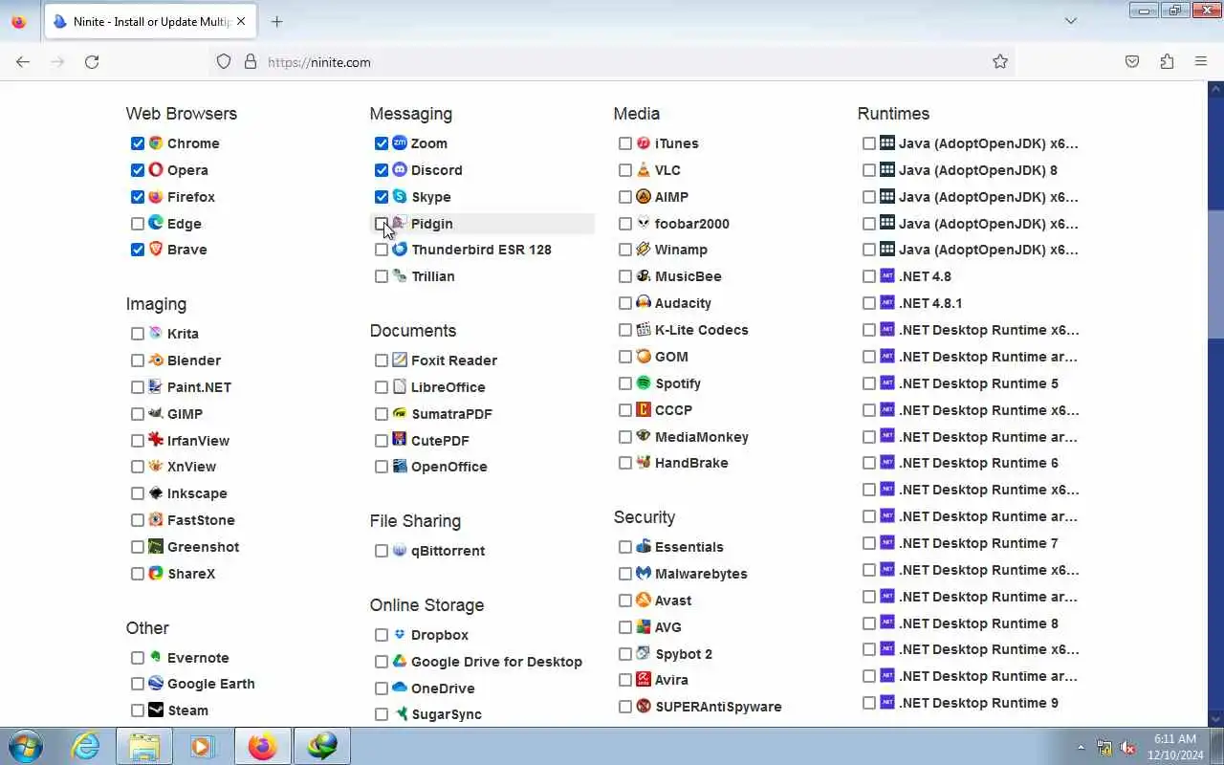Click the Opera app icon
The image size is (1224, 765).
point(156,169)
